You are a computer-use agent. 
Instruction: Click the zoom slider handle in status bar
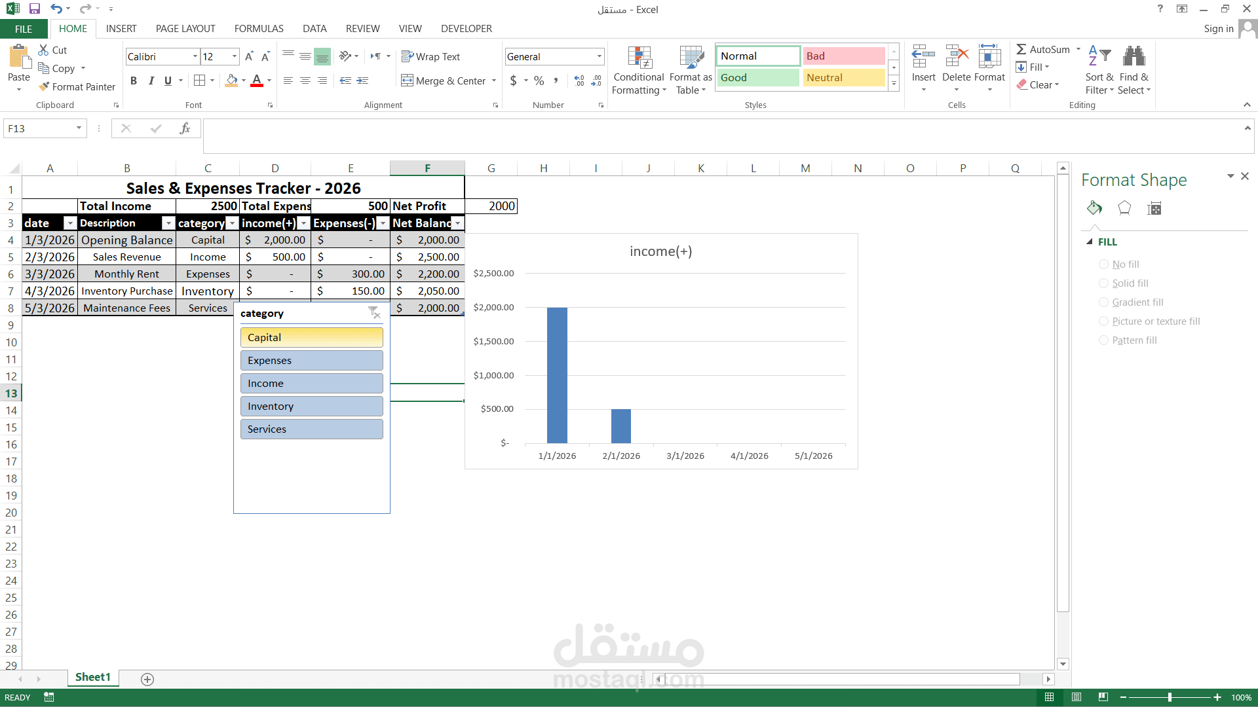coord(1170,697)
